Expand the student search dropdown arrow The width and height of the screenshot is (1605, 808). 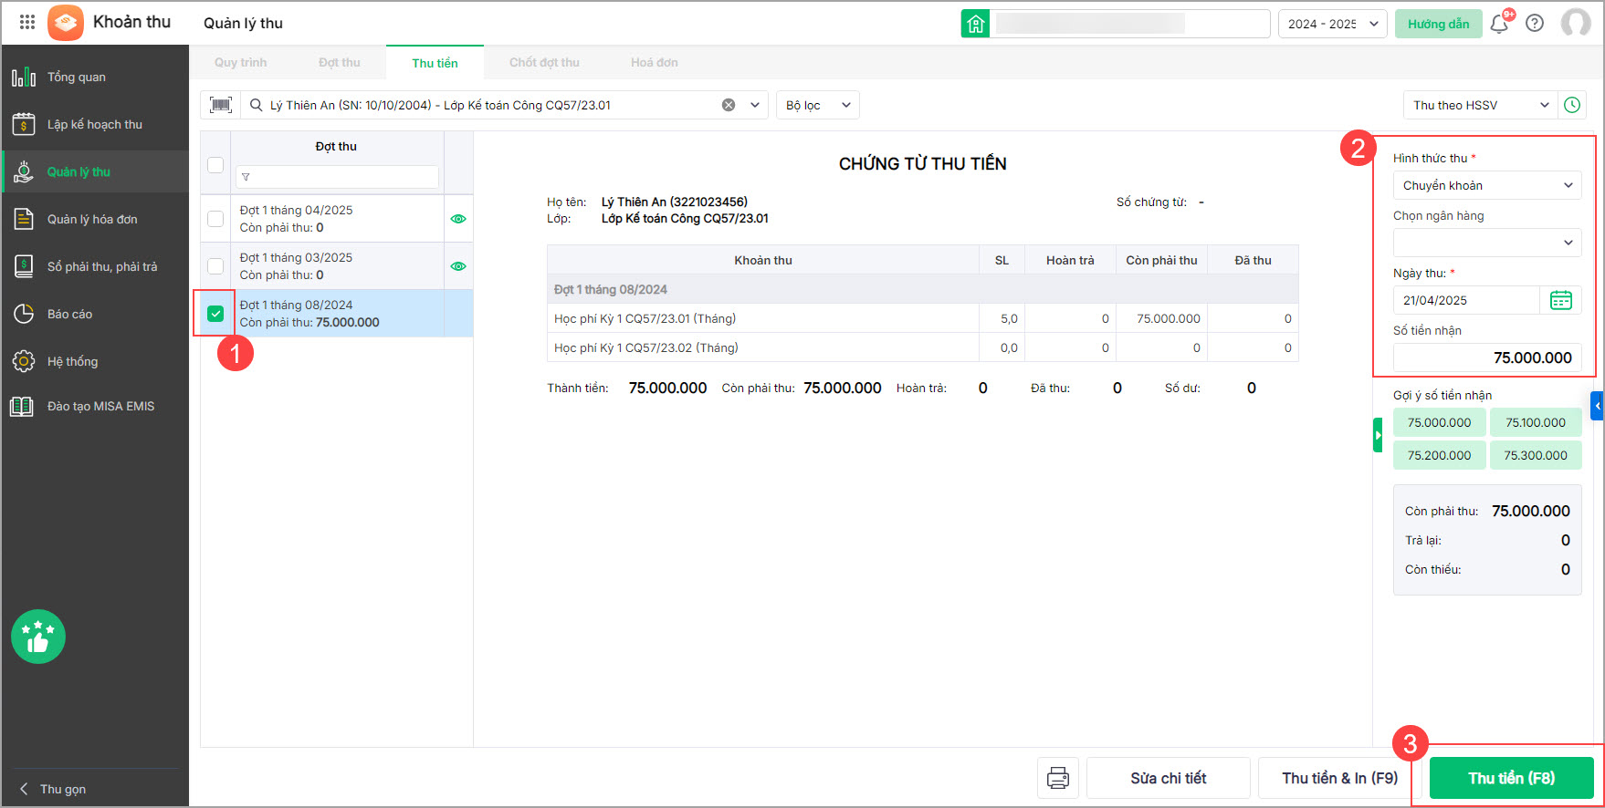point(755,105)
